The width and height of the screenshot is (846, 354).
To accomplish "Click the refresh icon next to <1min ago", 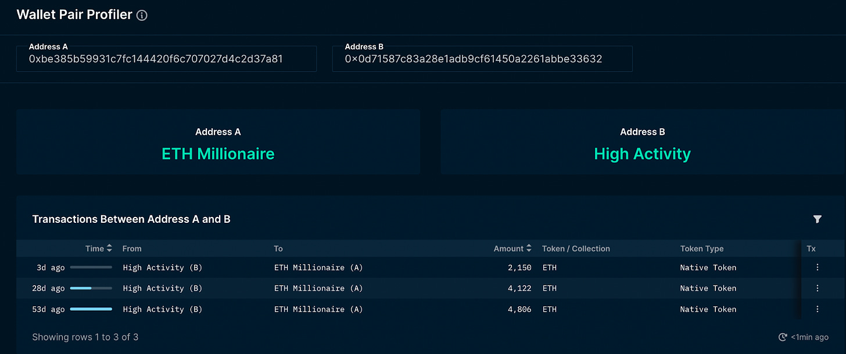I will (783, 337).
